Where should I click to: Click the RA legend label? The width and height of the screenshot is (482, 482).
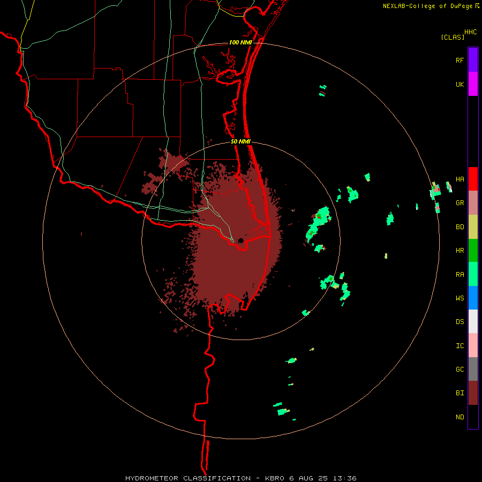pos(460,275)
